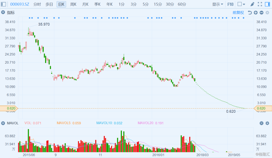
Task: Expand the MAVOL indicator dropdown
Action: (3, 123)
